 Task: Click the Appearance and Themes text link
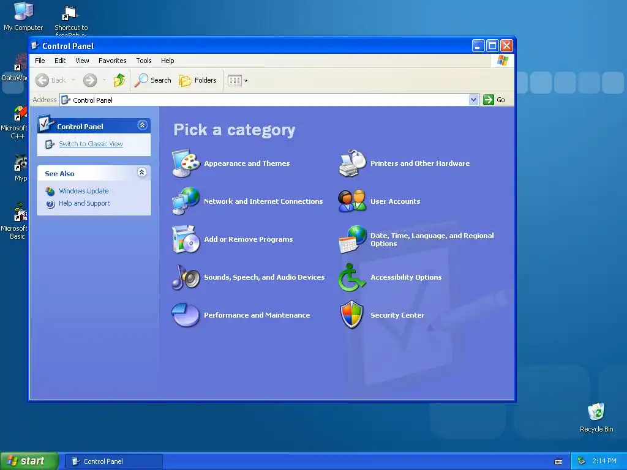[x=247, y=163]
